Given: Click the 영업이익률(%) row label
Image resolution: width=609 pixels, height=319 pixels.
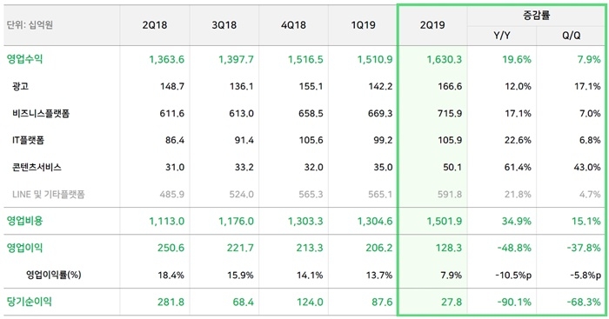Looking at the screenshot, I should (x=54, y=275).
